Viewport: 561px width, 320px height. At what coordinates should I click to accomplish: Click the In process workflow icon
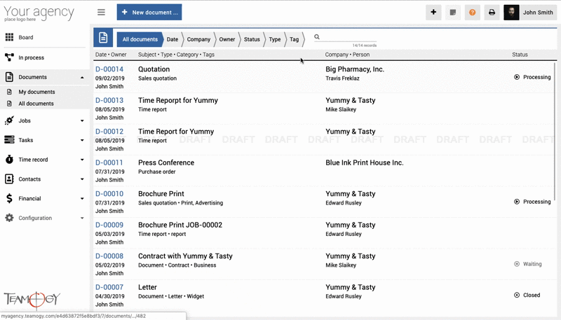(9, 57)
